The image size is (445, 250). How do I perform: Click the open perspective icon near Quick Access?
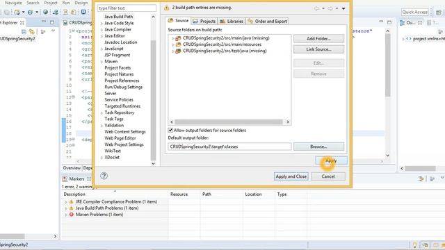[x=439, y=12]
